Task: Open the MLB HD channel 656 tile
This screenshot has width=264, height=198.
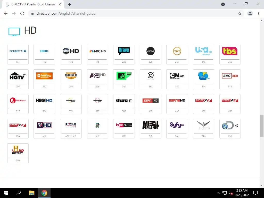Action: 44,129
